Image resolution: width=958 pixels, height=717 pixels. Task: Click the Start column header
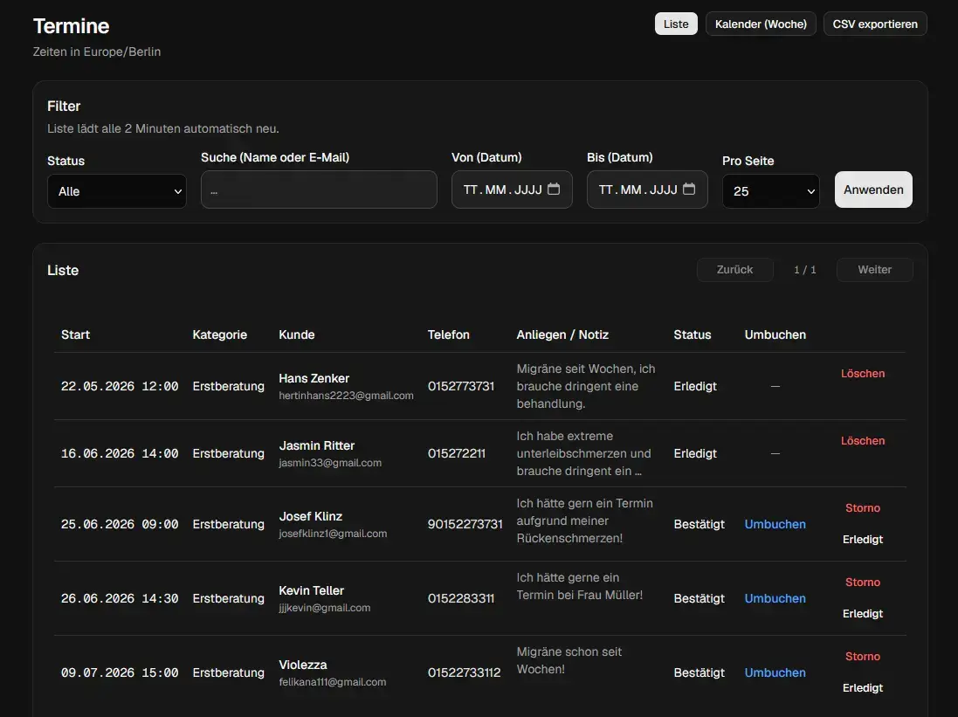tap(75, 334)
